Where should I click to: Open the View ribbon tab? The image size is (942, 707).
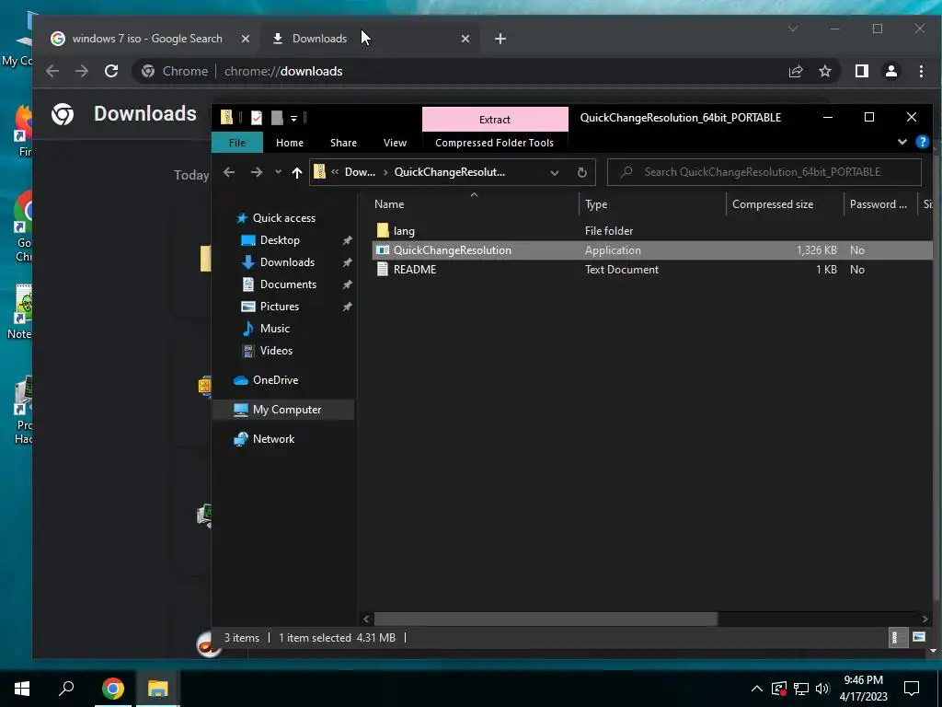pos(395,143)
